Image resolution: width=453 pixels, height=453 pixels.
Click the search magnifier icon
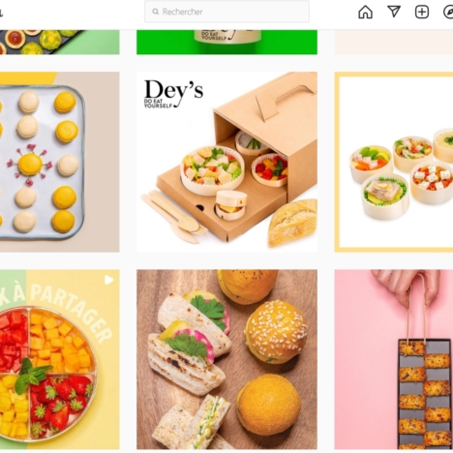coord(156,12)
